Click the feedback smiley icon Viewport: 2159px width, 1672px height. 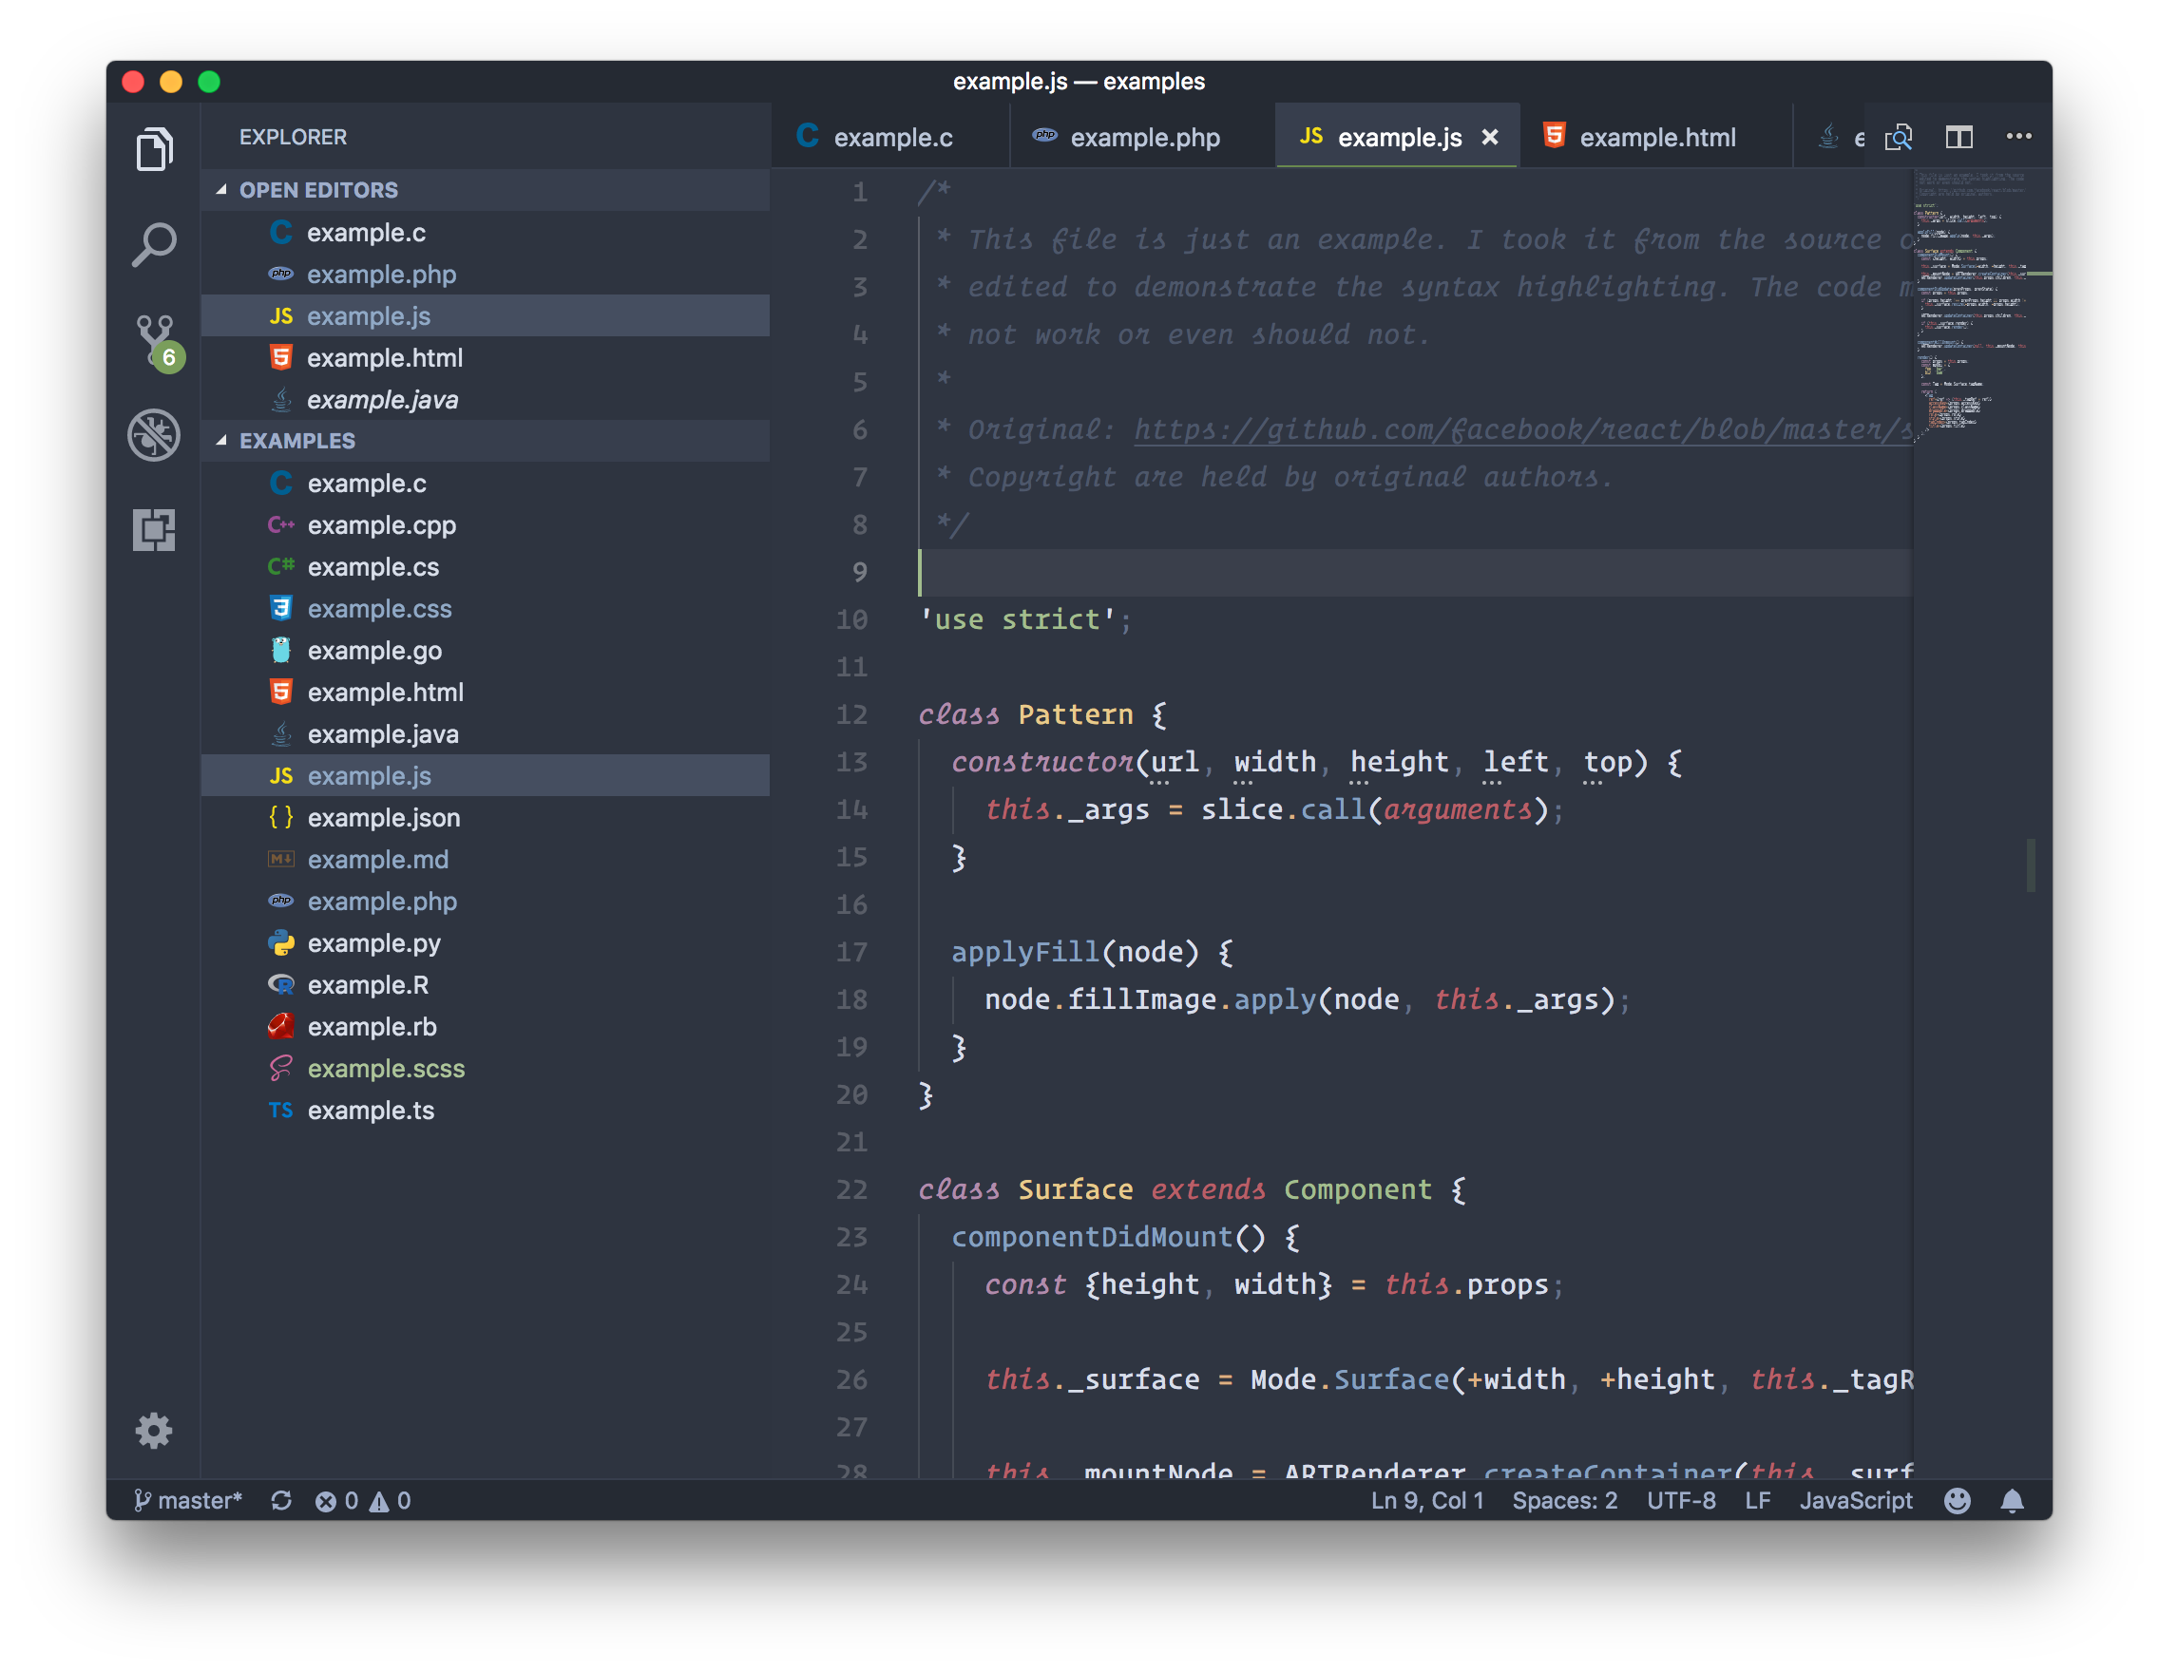pyautogui.click(x=1957, y=1500)
